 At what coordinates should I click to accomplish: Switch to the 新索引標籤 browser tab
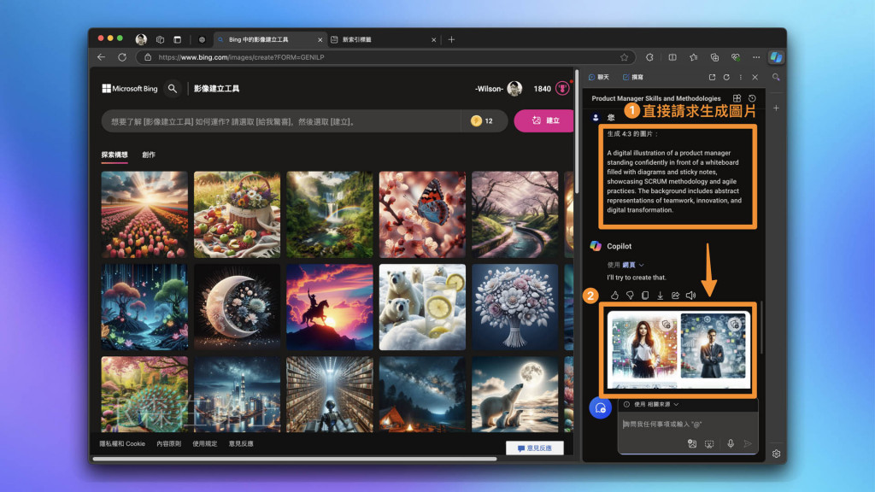coord(383,39)
